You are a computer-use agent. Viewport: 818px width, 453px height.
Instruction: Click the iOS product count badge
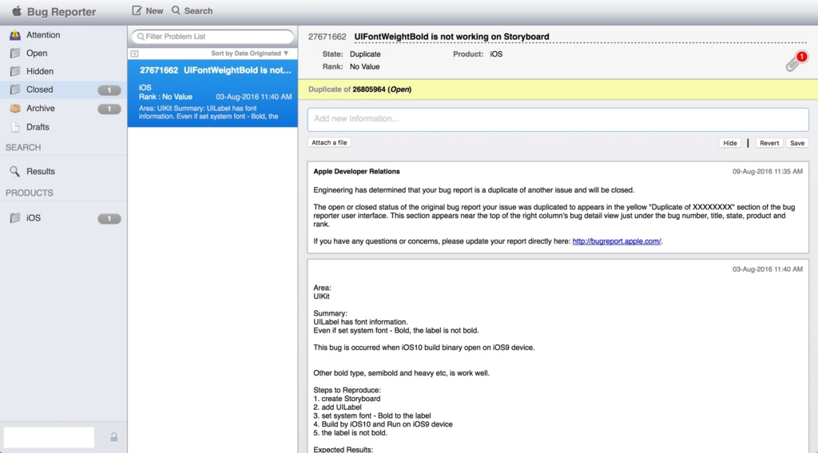pyautogui.click(x=109, y=219)
